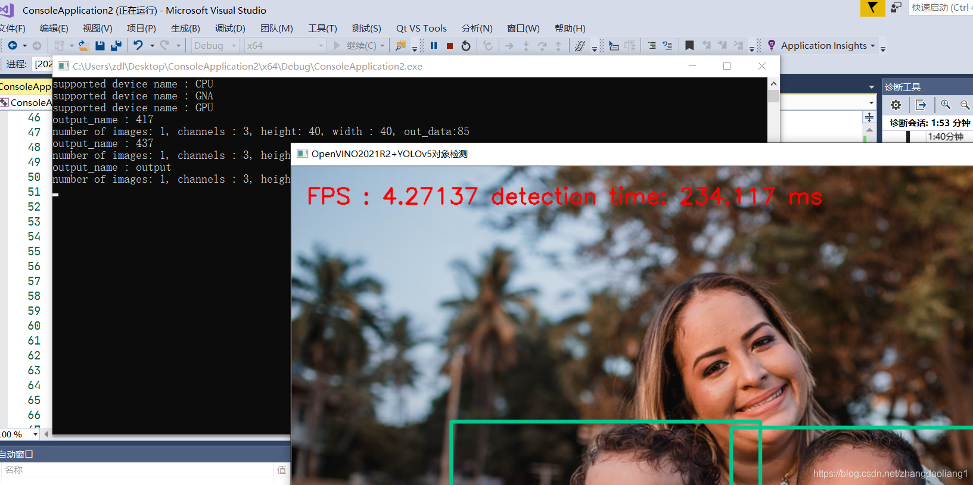Screen dimensions: 973x485
Task: Click the Application Insights lightbulb icon
Action: pos(772,45)
